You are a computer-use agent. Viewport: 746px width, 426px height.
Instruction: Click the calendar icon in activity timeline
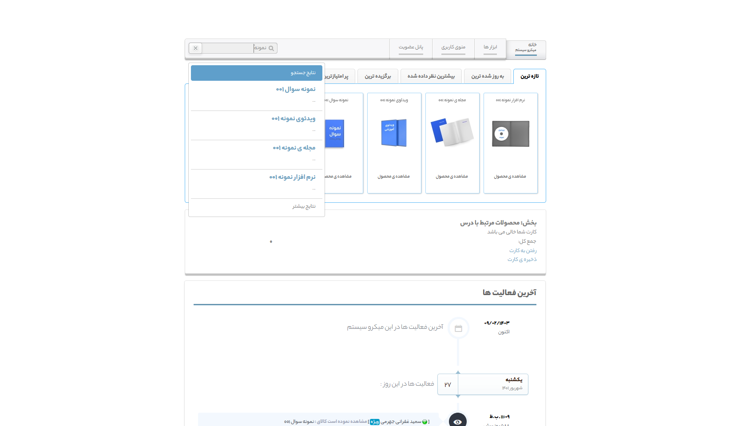(458, 328)
